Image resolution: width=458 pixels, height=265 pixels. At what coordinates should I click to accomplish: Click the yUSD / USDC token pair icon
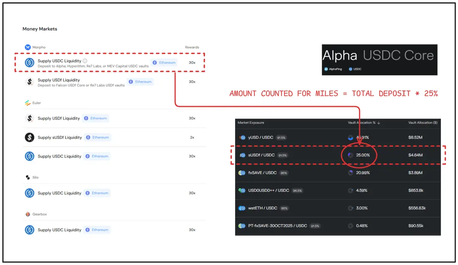[x=242, y=137]
